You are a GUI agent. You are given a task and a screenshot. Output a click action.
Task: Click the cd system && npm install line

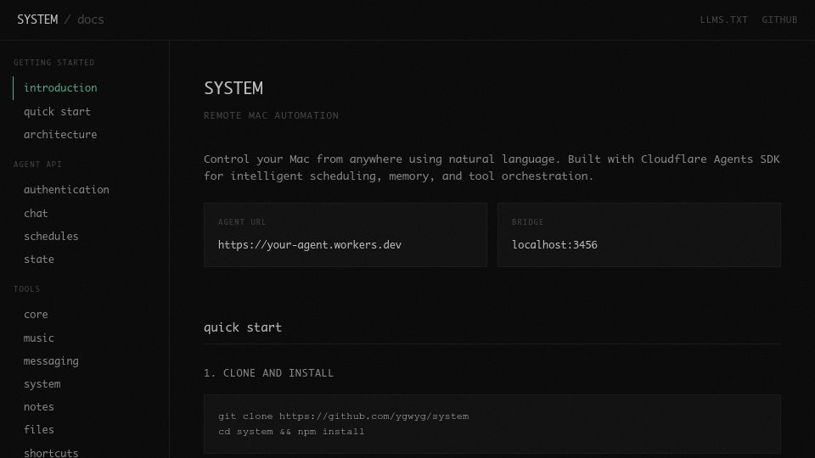coord(291,432)
